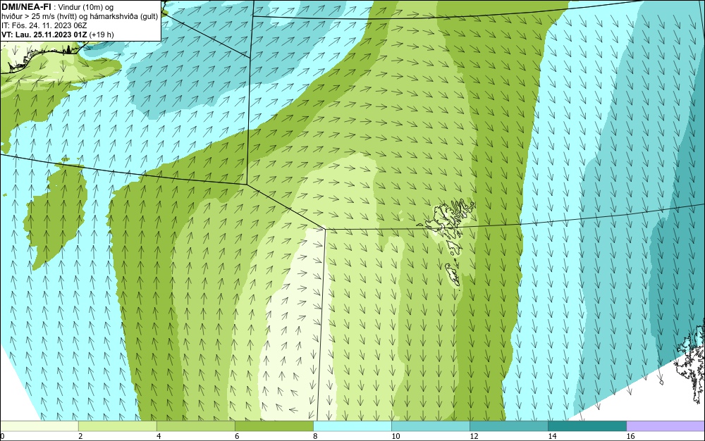Click the 4–6 m/s green legend swatch
This screenshot has height=441, width=705.
point(195,426)
